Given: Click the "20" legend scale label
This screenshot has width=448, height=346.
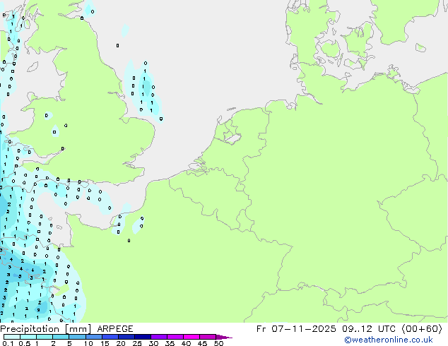Looking at the screenshot, I should pyautogui.click(x=121, y=343).
